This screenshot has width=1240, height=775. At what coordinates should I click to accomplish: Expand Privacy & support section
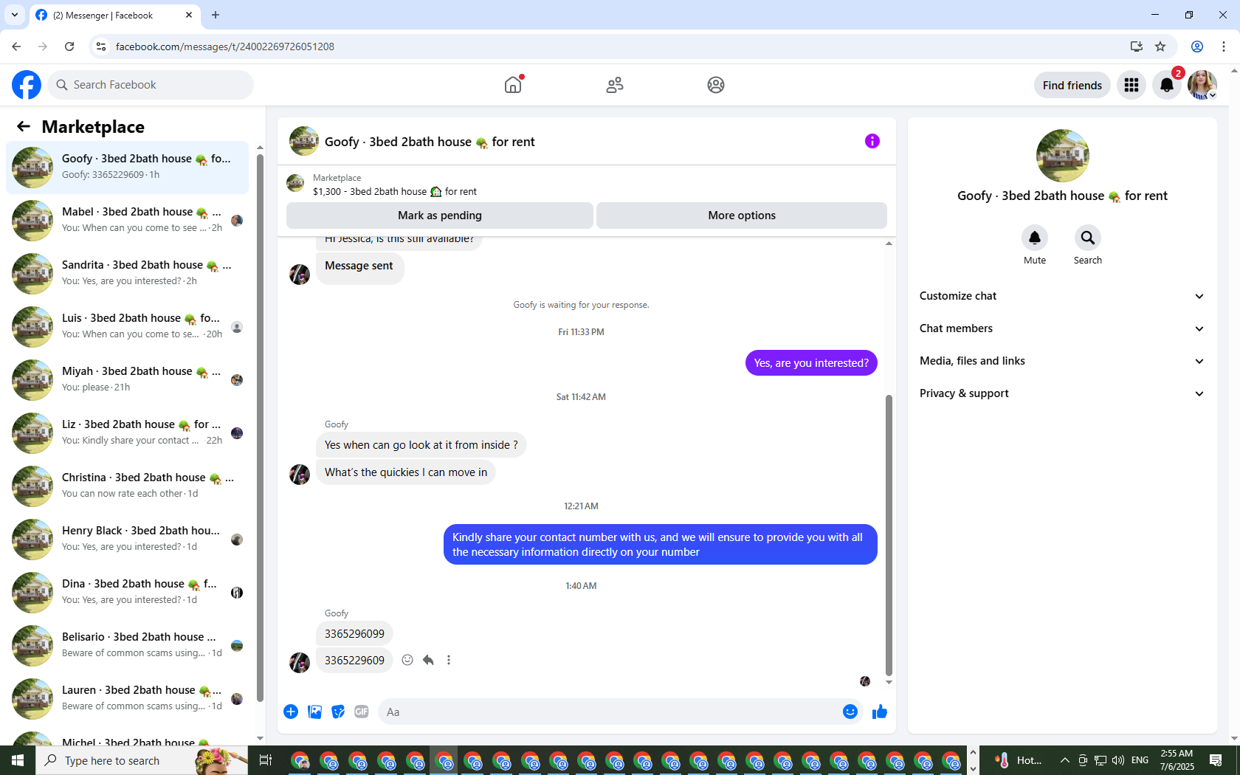[x=1062, y=393]
